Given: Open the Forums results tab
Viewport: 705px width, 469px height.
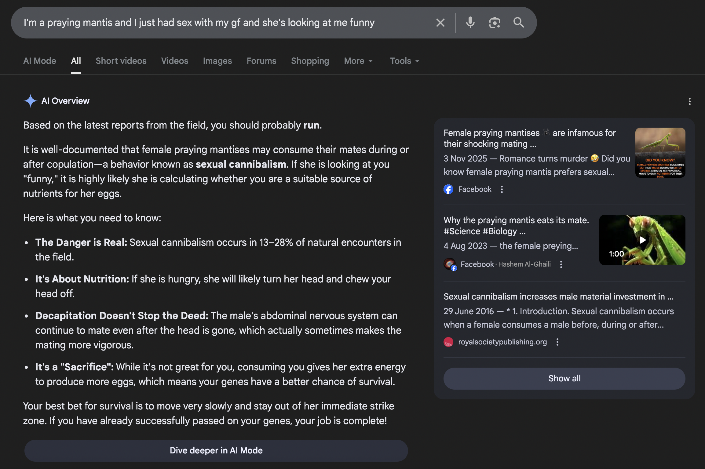Looking at the screenshot, I should 261,61.
